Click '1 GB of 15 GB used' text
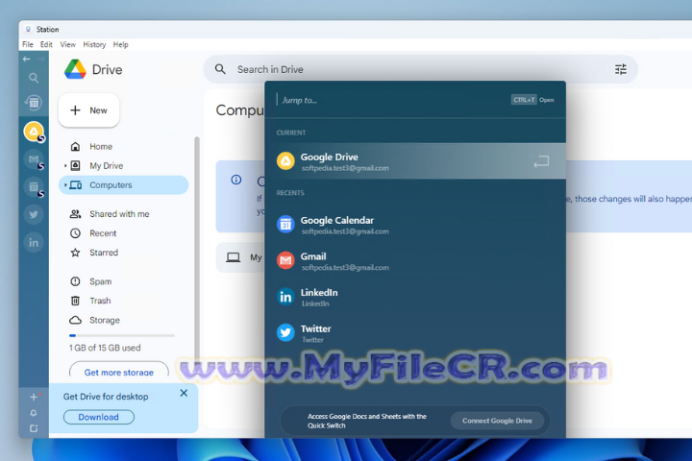Screen dimensions: 692x461 105,348
